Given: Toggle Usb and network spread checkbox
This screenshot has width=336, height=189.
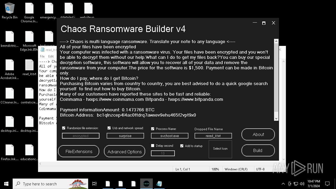Looking at the screenshot, I should point(109,128).
